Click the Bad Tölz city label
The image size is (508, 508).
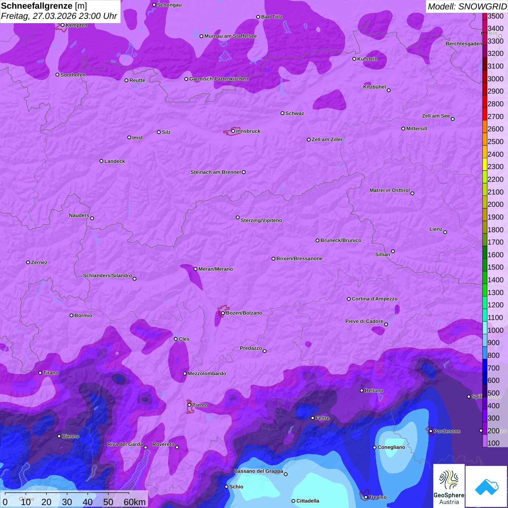[272, 17]
